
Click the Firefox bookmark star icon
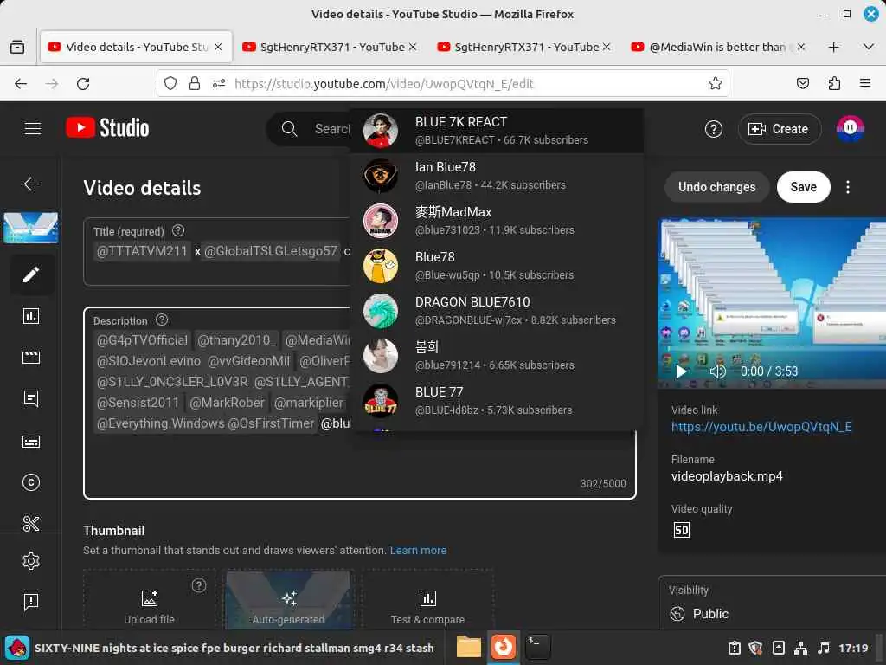[x=716, y=84]
